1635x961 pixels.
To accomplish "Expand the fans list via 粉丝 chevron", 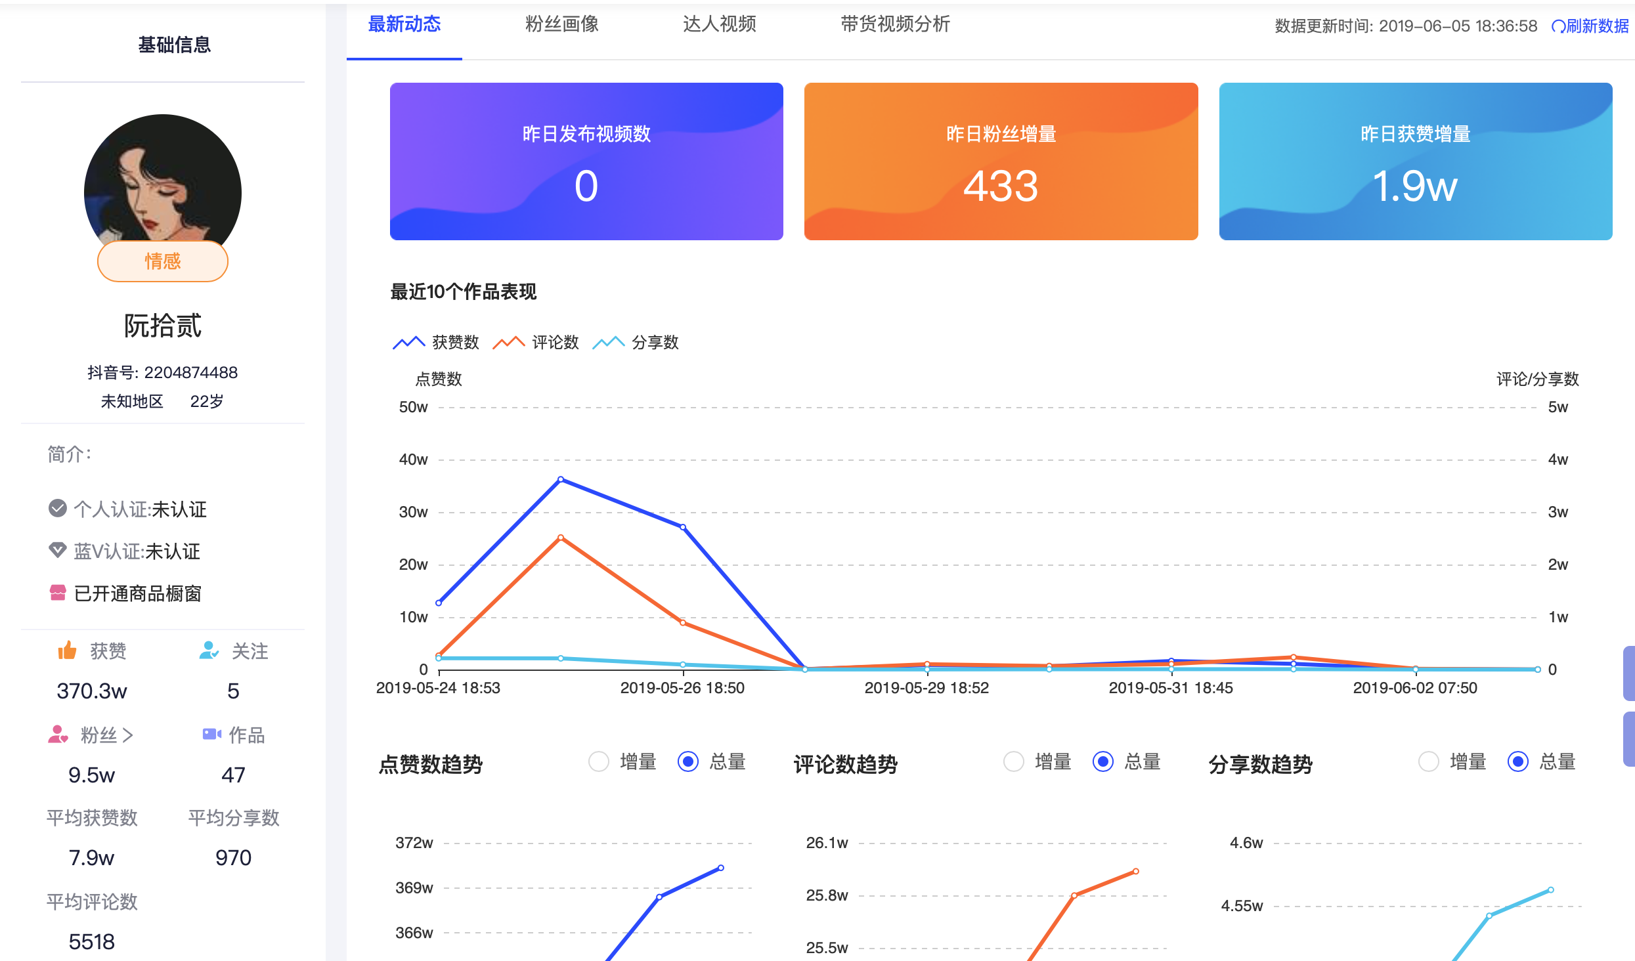I will pyautogui.click(x=127, y=735).
